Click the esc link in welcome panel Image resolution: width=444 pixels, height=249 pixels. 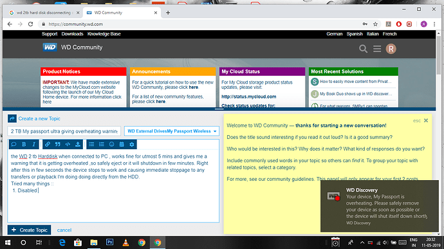(x=416, y=121)
